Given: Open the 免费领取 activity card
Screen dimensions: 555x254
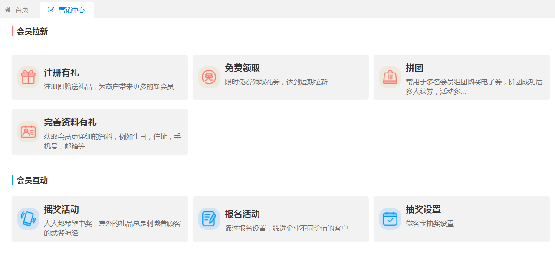Looking at the screenshot, I should tap(280, 77).
